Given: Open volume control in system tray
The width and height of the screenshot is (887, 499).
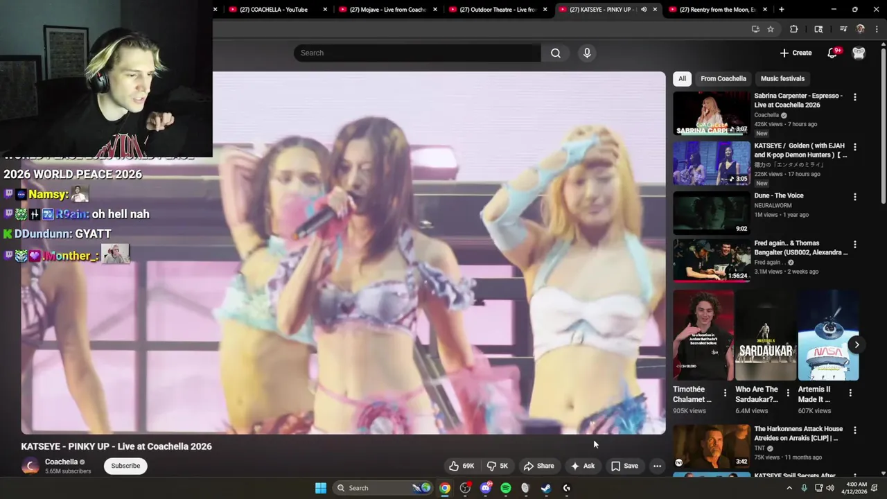Looking at the screenshot, I should [x=830, y=488].
